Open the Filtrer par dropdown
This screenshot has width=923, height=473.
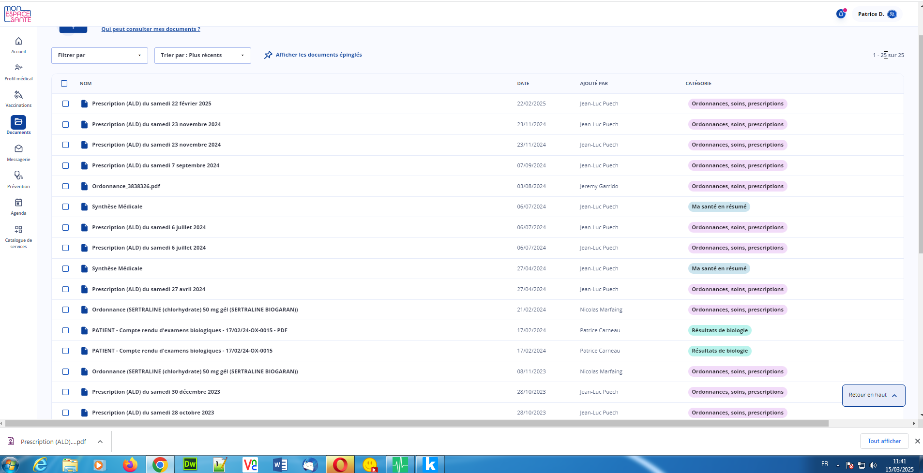click(x=99, y=55)
